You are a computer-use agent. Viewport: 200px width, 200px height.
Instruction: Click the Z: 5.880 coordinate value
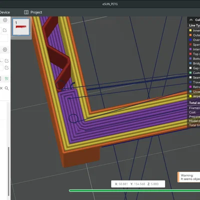click(x=153, y=184)
